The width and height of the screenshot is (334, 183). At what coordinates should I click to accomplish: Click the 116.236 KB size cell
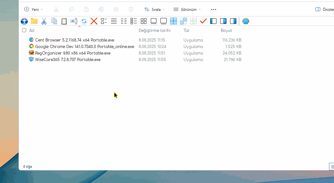(232, 40)
